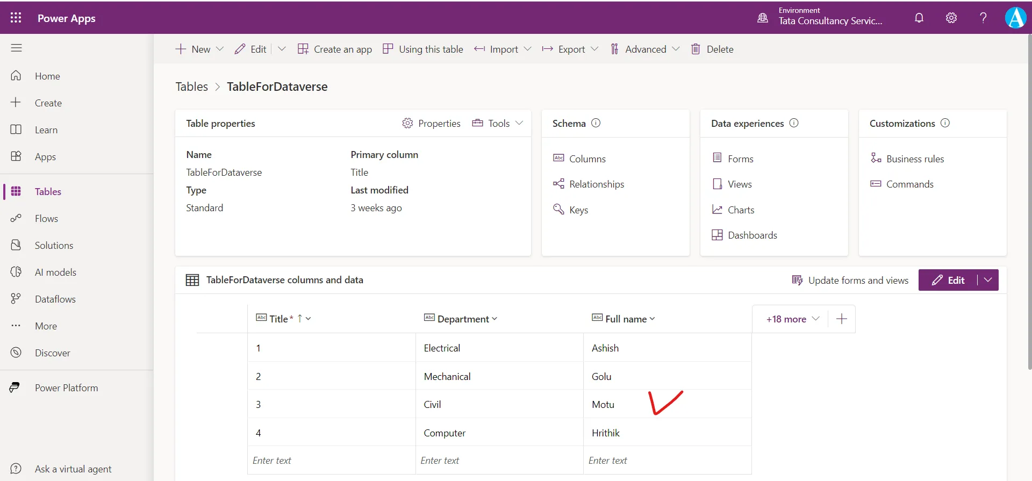Open Business rules in Customizations
Screen dimensions: 1032x481
[x=907, y=159]
